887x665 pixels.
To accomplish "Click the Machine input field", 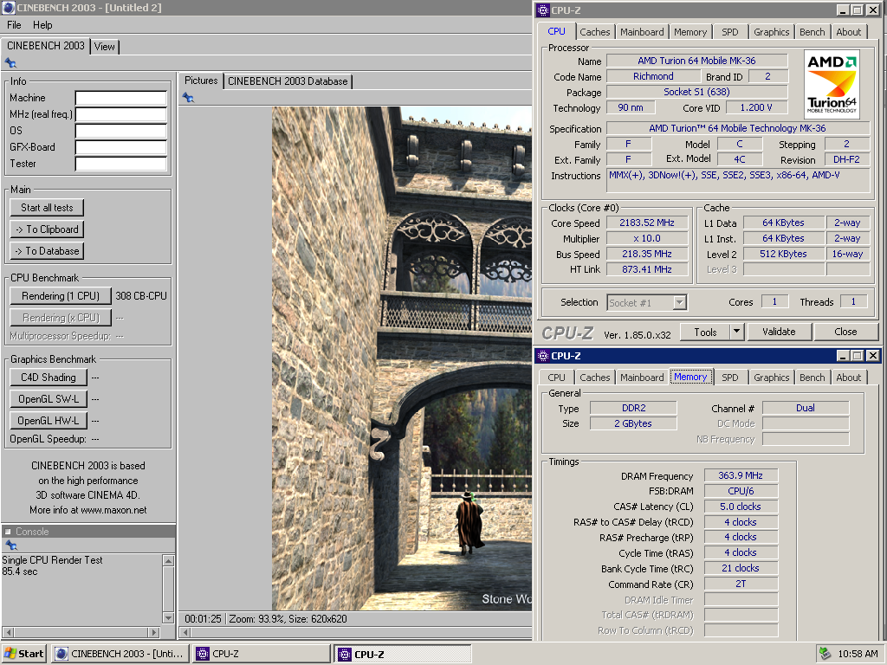I will pos(121,98).
